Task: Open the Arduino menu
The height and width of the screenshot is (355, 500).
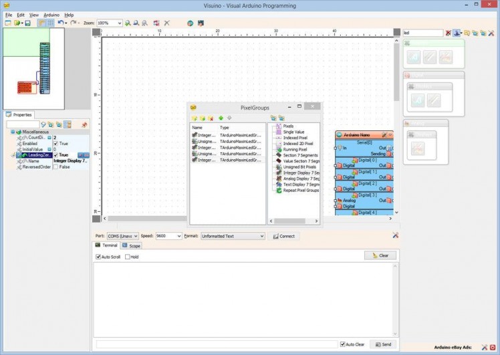Action: point(51,14)
